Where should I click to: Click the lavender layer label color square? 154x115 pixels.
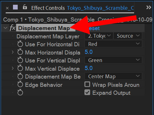coord(15,7)
